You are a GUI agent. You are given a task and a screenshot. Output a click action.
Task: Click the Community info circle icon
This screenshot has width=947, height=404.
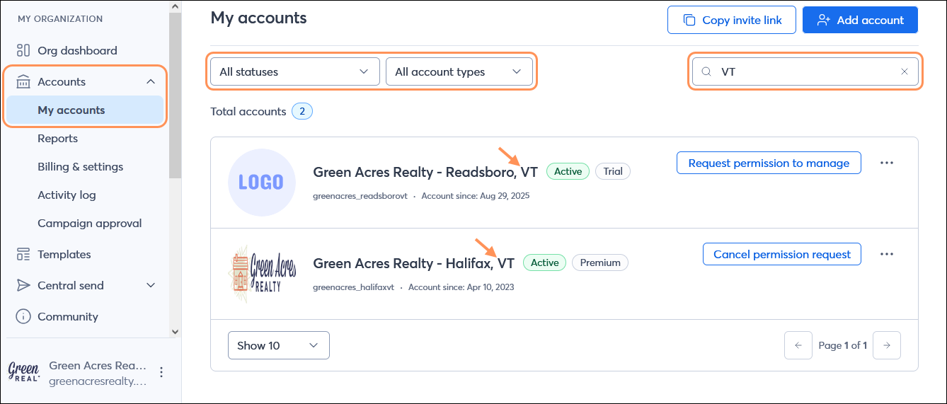[23, 316]
